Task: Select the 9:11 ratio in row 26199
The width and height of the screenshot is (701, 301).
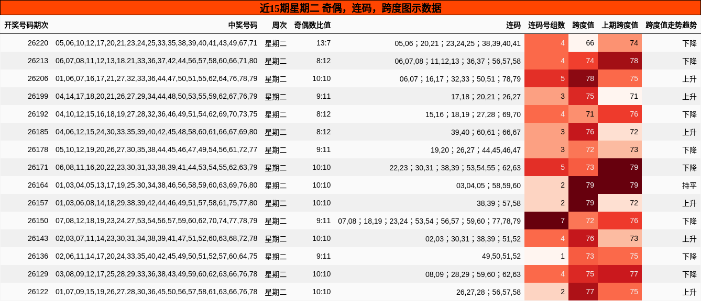Action: point(323,96)
